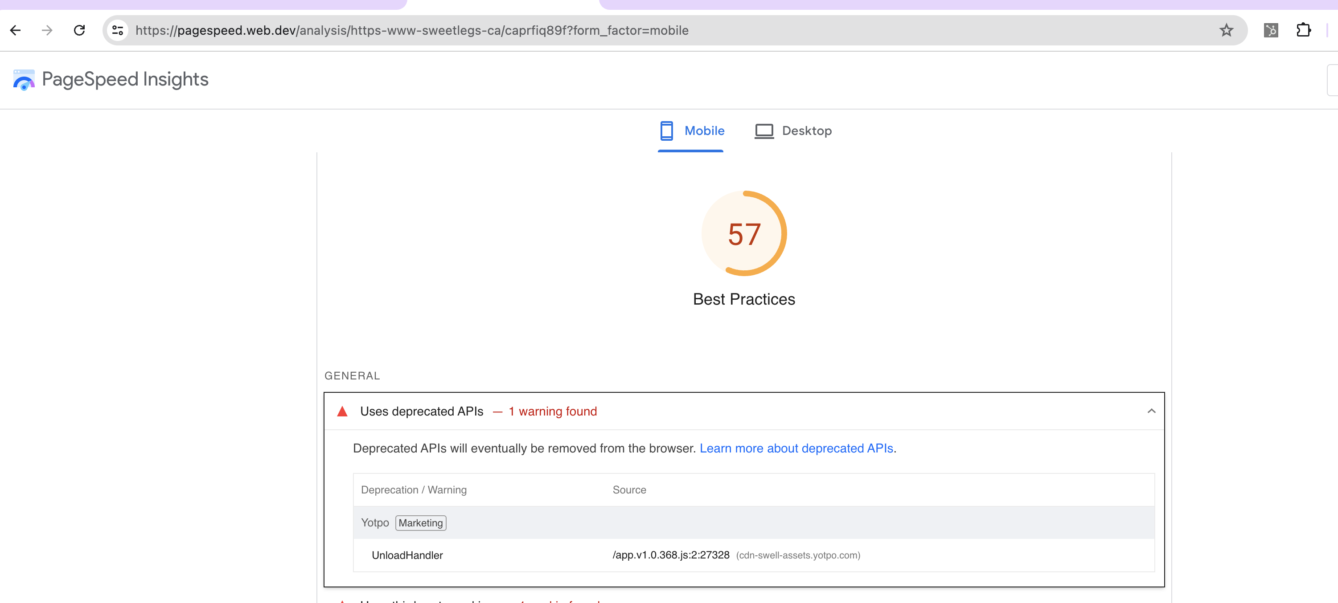This screenshot has height=603, width=1338.
Task: Reload the page with the refresh icon
Action: pyautogui.click(x=79, y=31)
